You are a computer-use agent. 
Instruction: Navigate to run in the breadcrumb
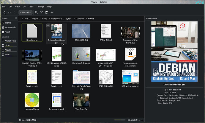pos(26,19)
